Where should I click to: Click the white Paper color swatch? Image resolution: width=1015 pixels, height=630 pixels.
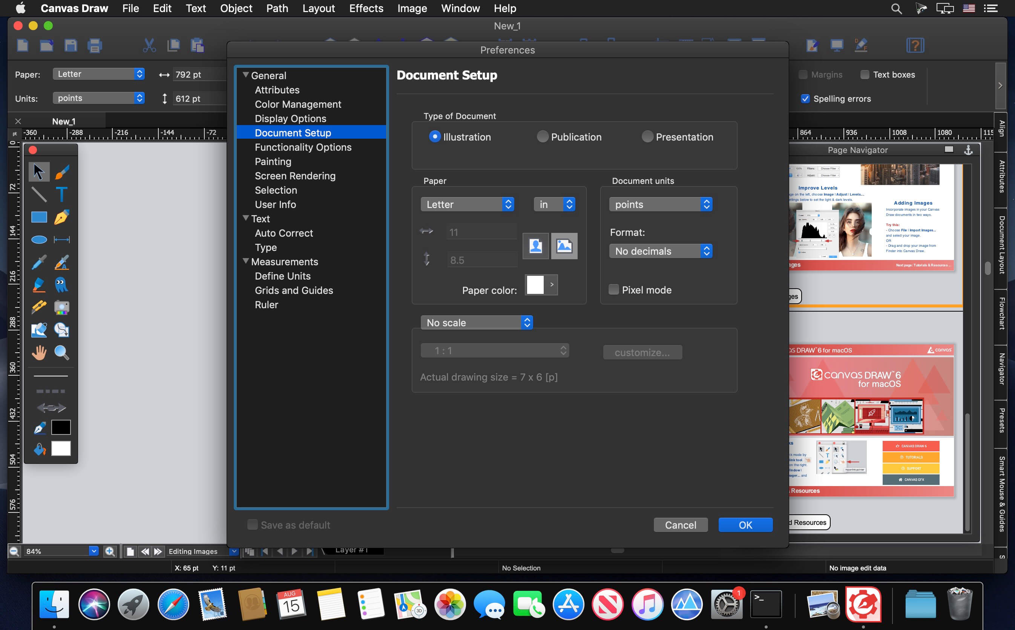(535, 285)
